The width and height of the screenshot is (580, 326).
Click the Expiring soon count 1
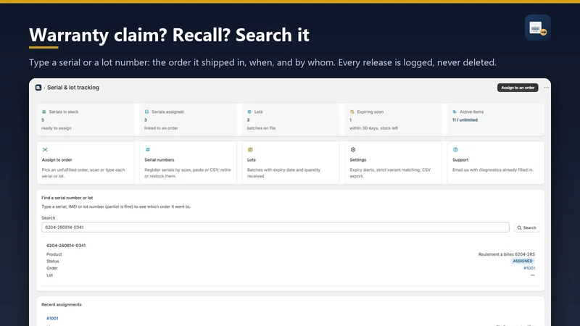[351, 120]
